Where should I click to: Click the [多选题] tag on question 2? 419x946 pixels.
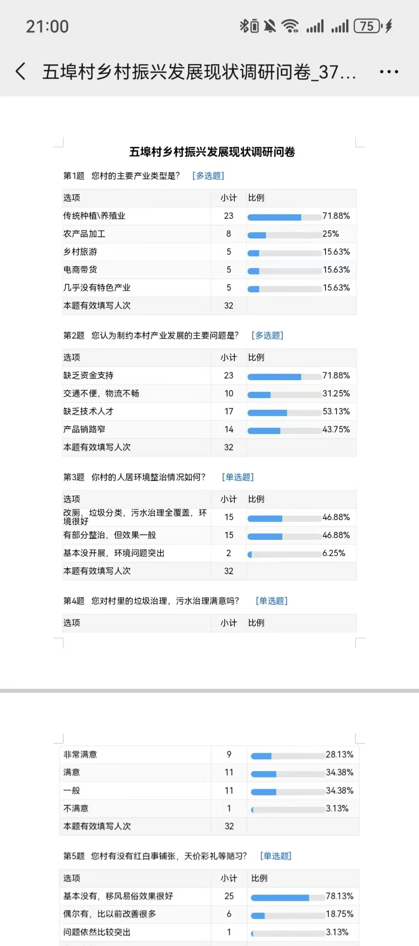coord(267,335)
